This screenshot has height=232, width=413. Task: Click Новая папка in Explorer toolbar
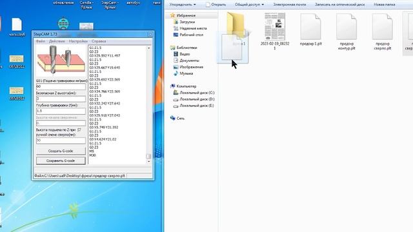click(x=384, y=5)
